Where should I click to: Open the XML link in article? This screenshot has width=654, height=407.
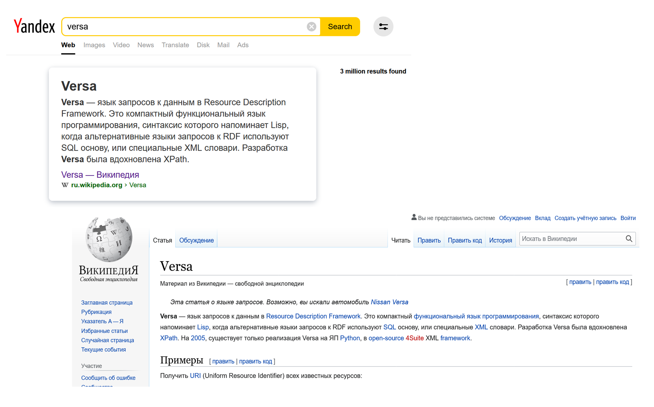(481, 327)
